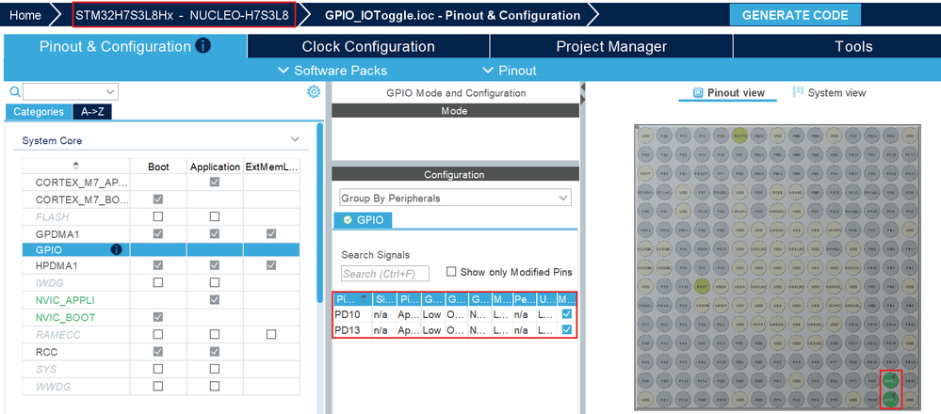Toggle WWDG Boot checkbox

158,386
